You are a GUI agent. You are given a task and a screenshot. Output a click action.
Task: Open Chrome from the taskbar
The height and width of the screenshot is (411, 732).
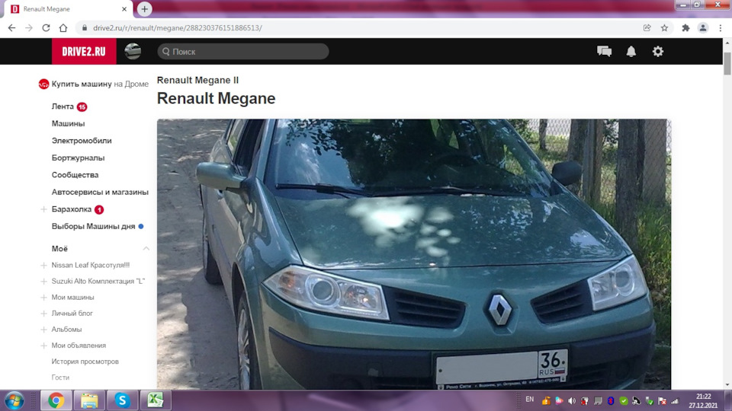pos(56,401)
